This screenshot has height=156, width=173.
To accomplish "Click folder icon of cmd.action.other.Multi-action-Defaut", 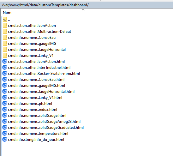I will 5,31.
